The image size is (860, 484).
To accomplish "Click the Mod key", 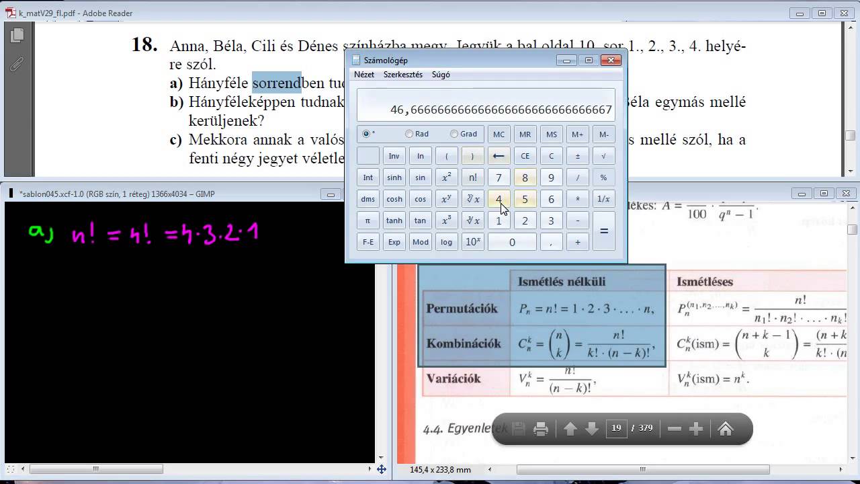I will click(x=420, y=242).
